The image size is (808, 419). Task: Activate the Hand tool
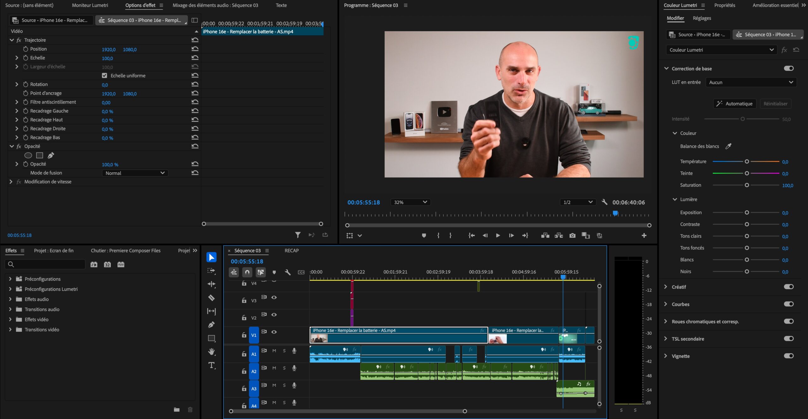[211, 352]
